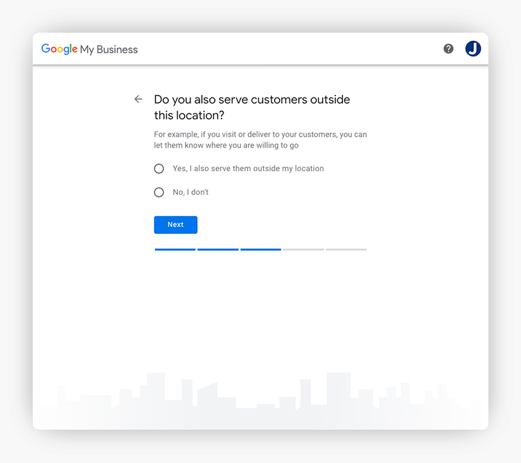521x463 pixels.
Task: Click the "For example" description text
Action: (x=260, y=140)
